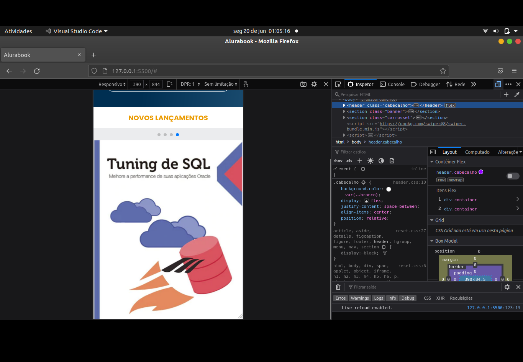Toggle the Erros console filter
The height and width of the screenshot is (362, 523).
(341, 298)
